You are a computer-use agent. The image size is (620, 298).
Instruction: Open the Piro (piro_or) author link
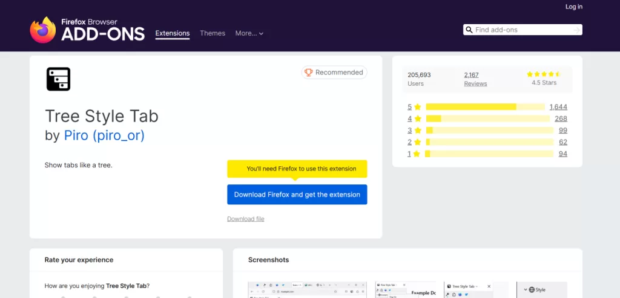click(x=104, y=135)
